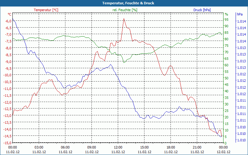Screen dimensions: 248x155
Task: Click the "21:00" time axis label
Action: (x=197, y=148)
